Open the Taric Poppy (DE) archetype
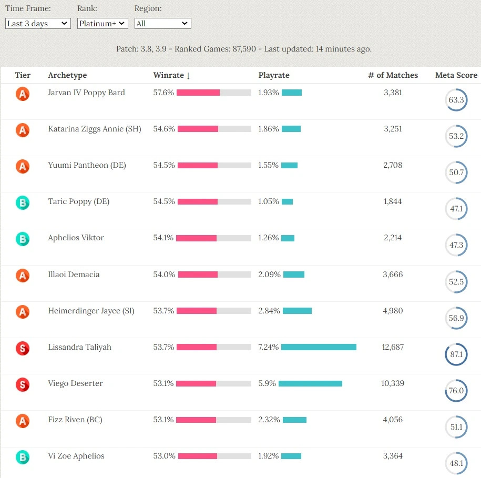This screenshot has height=478, width=481. [x=79, y=201]
